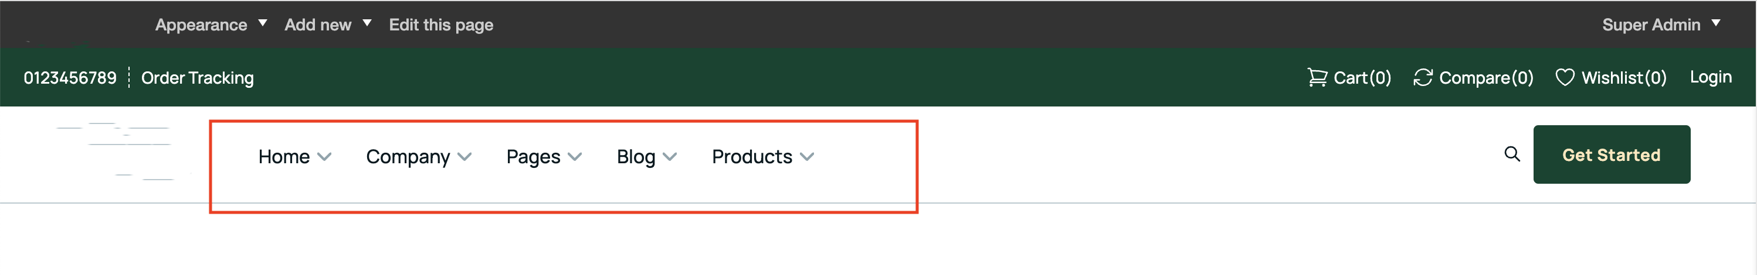The height and width of the screenshot is (275, 1757).
Task: Click the search magnifier icon
Action: [x=1511, y=154]
